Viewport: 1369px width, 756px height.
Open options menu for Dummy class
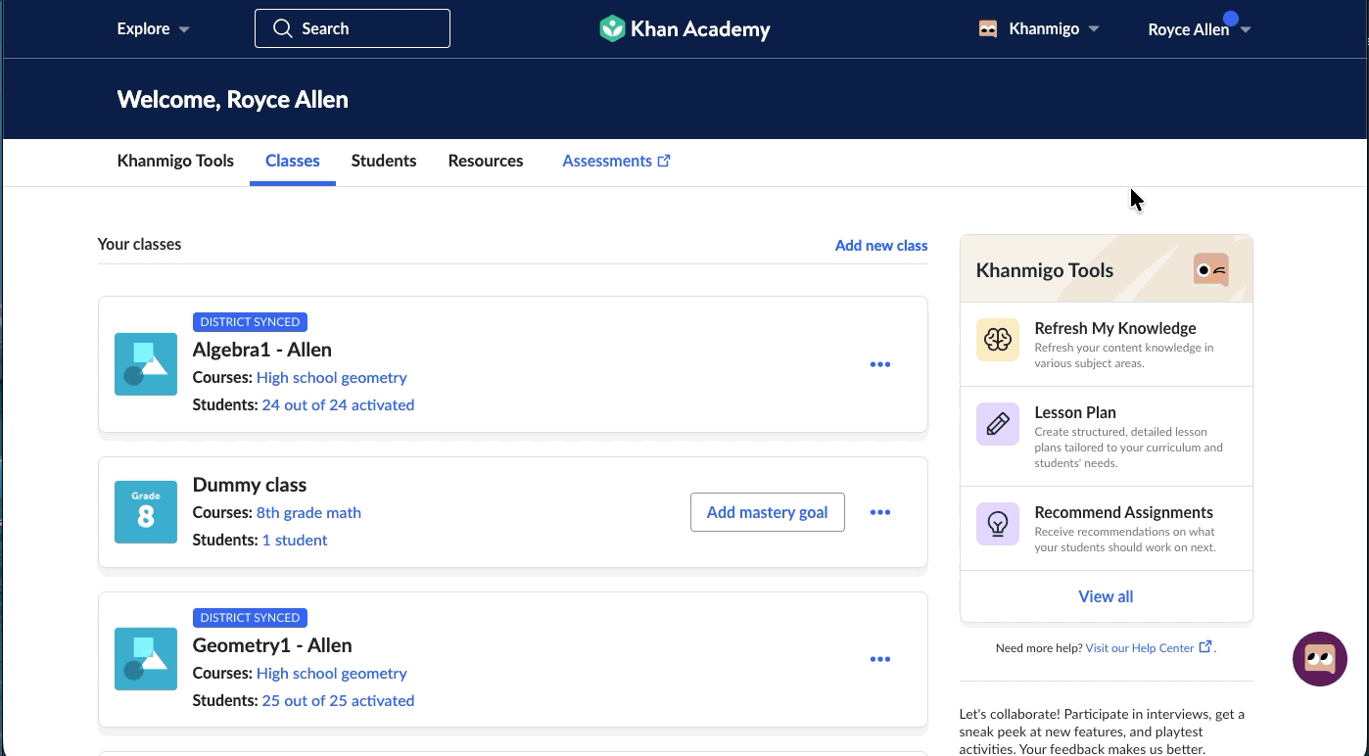point(880,512)
